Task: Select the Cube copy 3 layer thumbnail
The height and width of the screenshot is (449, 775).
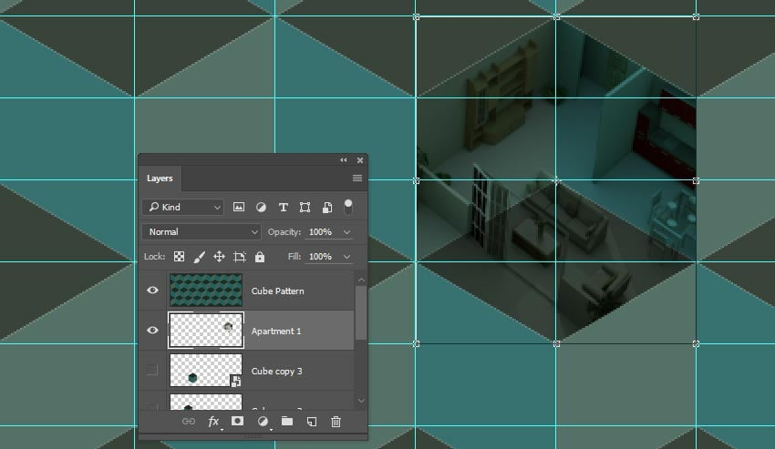Action: (206, 370)
